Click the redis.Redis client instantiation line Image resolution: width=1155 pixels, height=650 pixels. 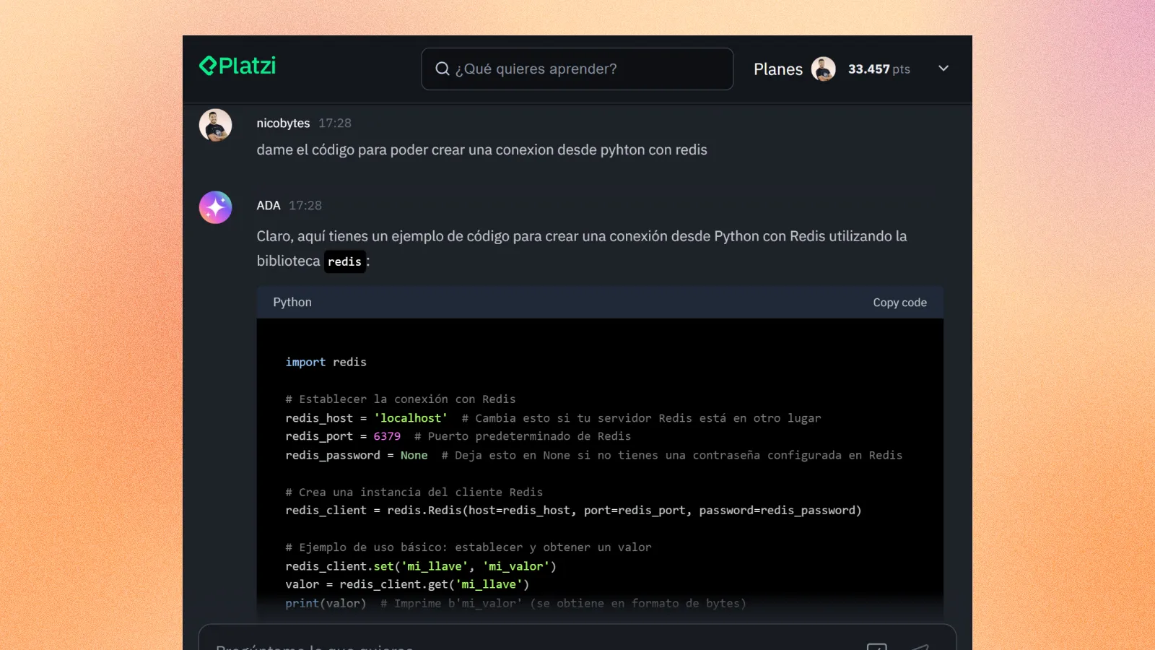(573, 510)
